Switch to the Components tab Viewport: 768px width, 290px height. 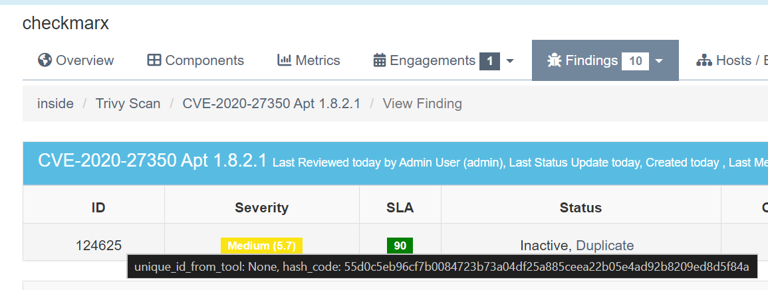tap(195, 60)
